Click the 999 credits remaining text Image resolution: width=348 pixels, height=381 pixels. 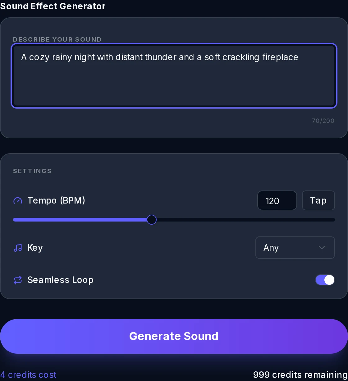(300, 375)
